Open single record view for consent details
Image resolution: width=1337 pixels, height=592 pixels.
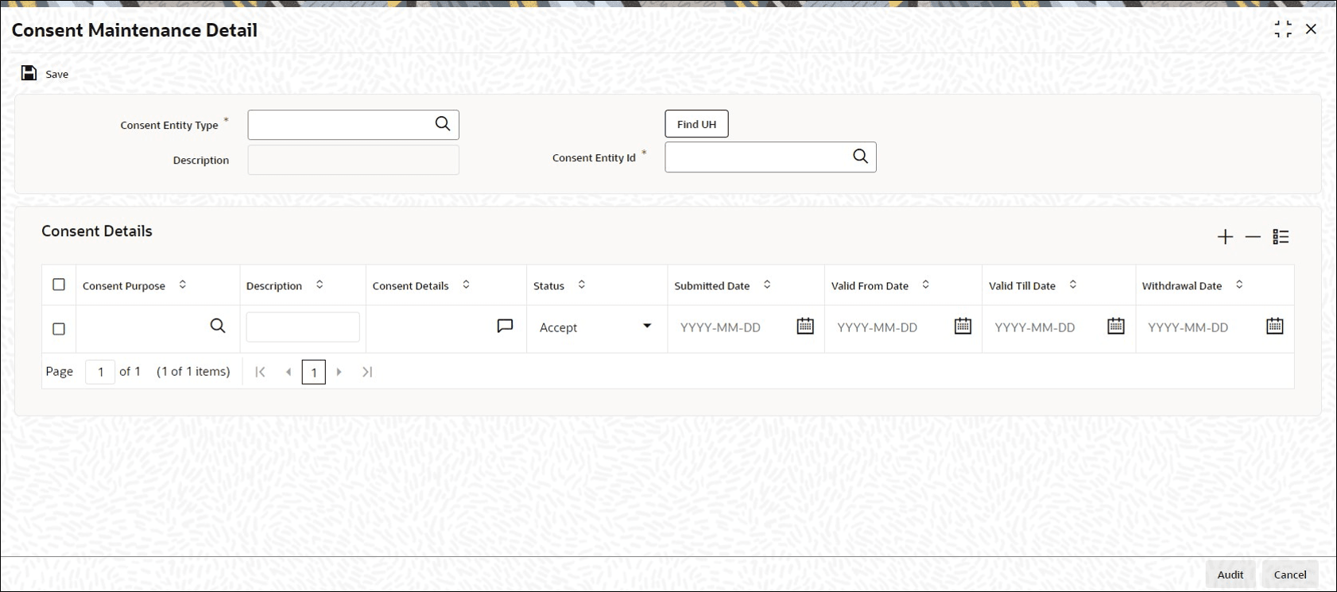(x=1281, y=237)
